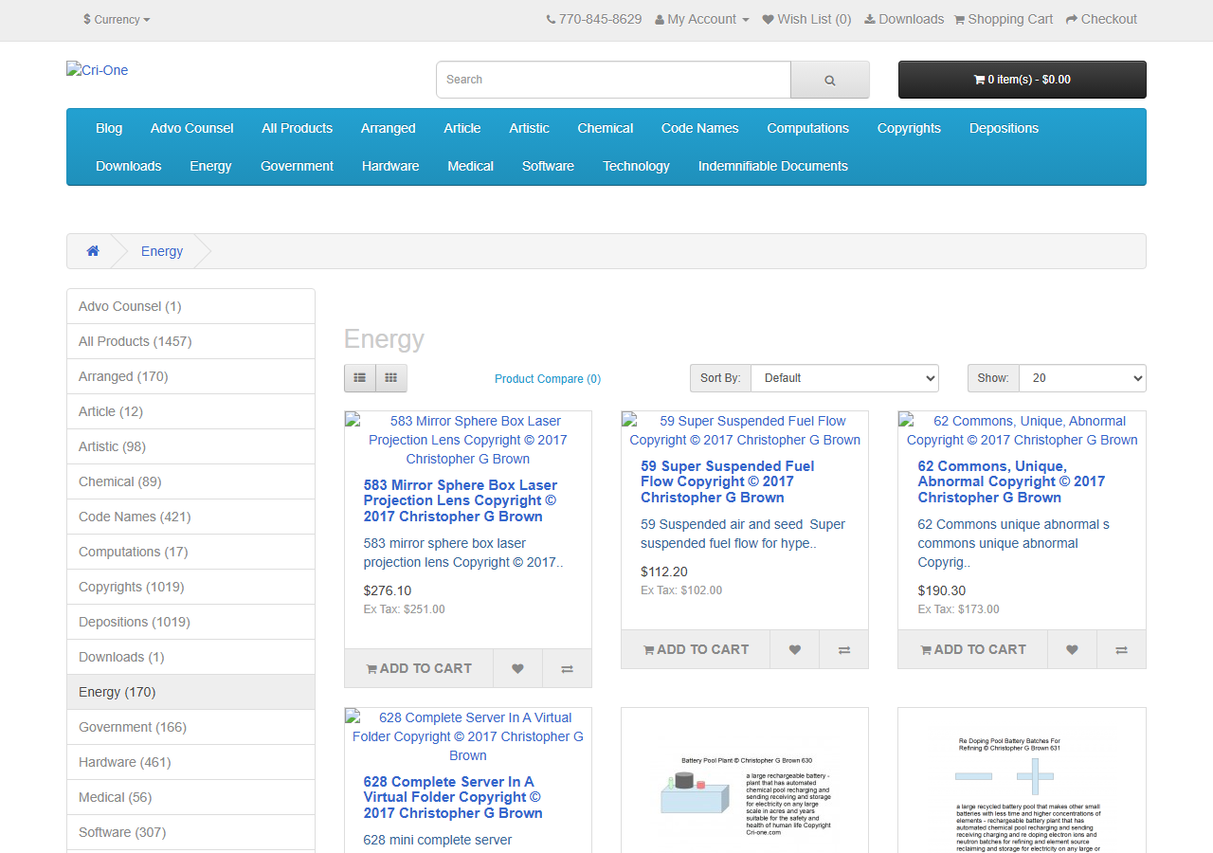Select Medical (56) in sidebar

[x=190, y=797]
